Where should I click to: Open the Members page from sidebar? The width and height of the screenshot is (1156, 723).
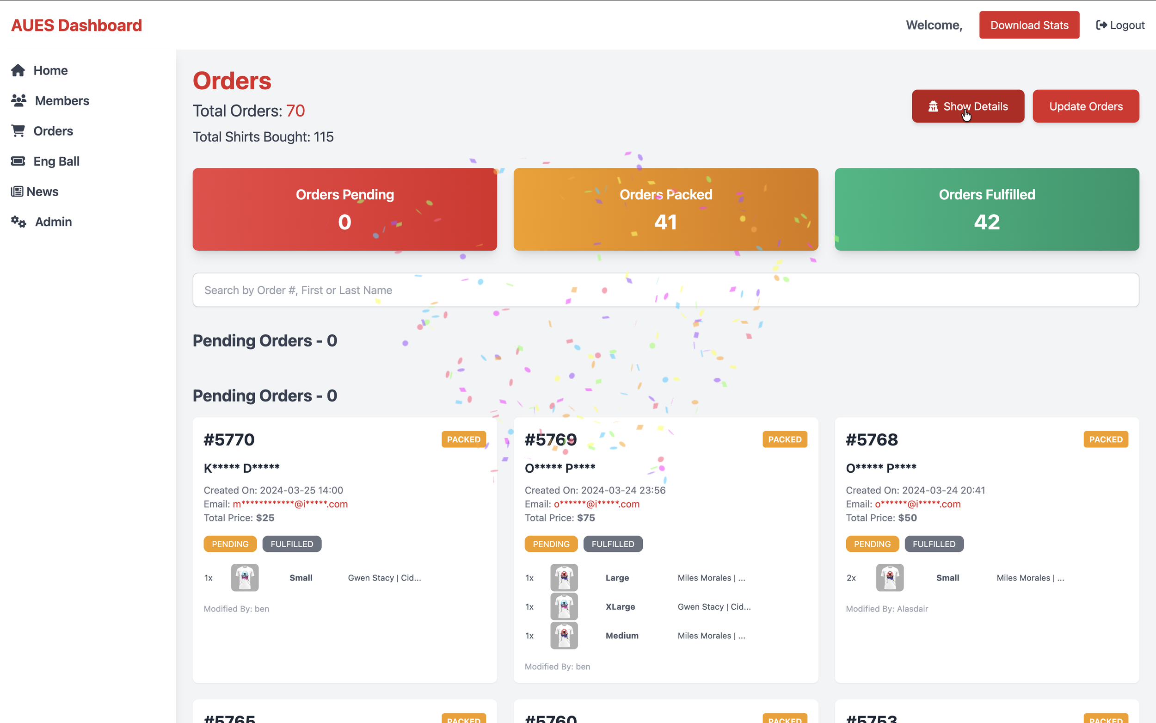(x=61, y=100)
